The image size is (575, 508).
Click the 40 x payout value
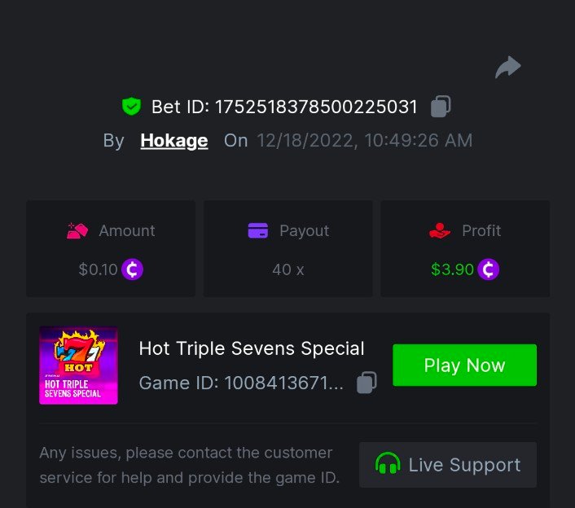tap(288, 269)
